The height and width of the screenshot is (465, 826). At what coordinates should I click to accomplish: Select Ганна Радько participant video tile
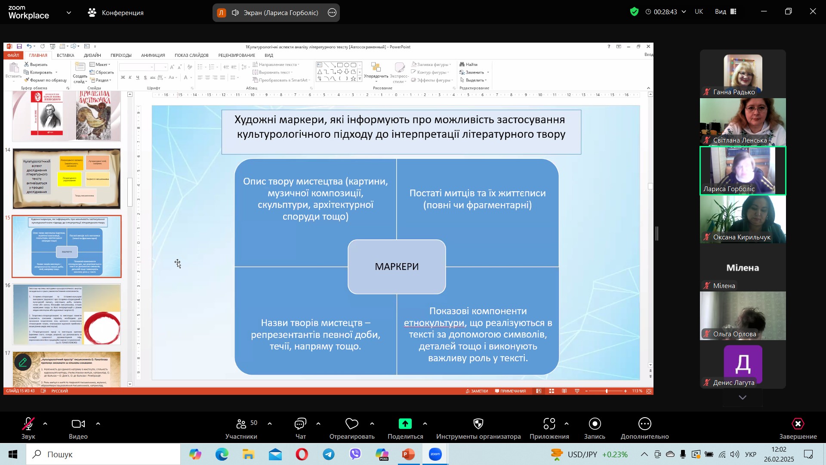tap(743, 74)
